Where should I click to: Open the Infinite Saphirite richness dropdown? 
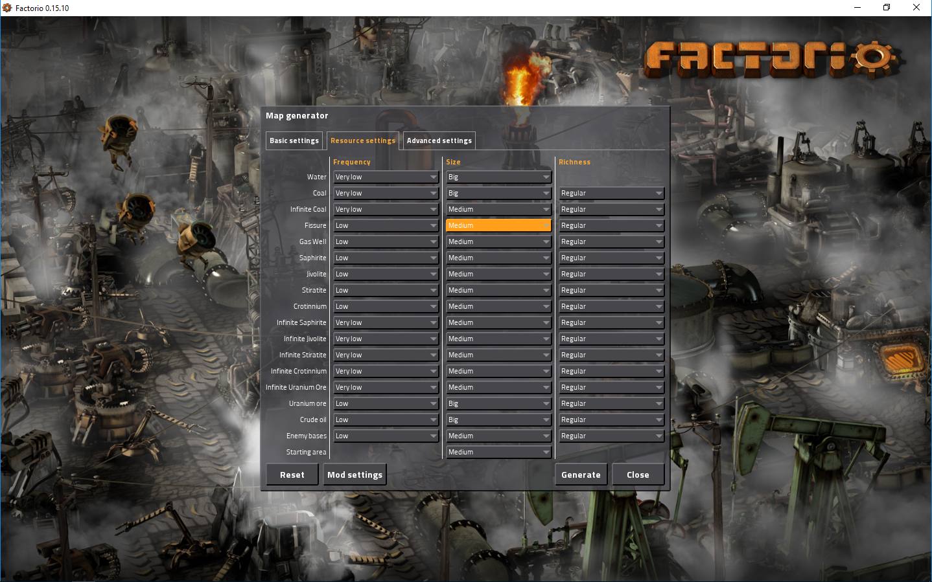click(x=612, y=322)
